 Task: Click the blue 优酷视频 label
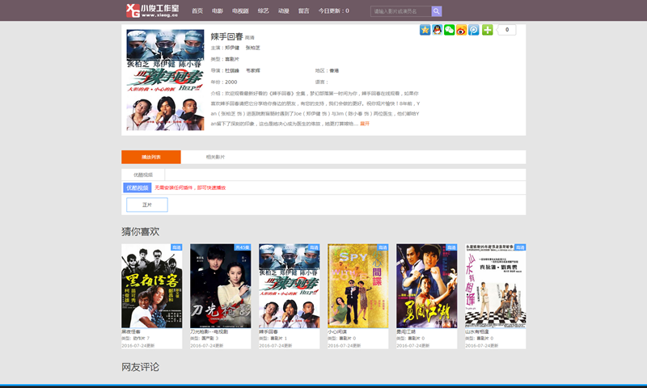137,188
